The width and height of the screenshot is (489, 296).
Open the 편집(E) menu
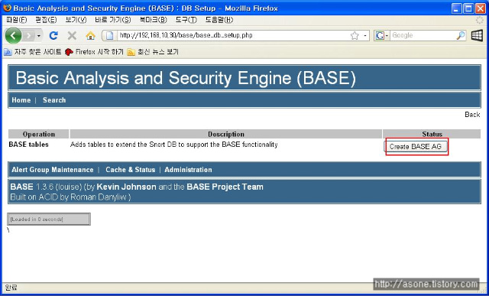[x=46, y=20]
